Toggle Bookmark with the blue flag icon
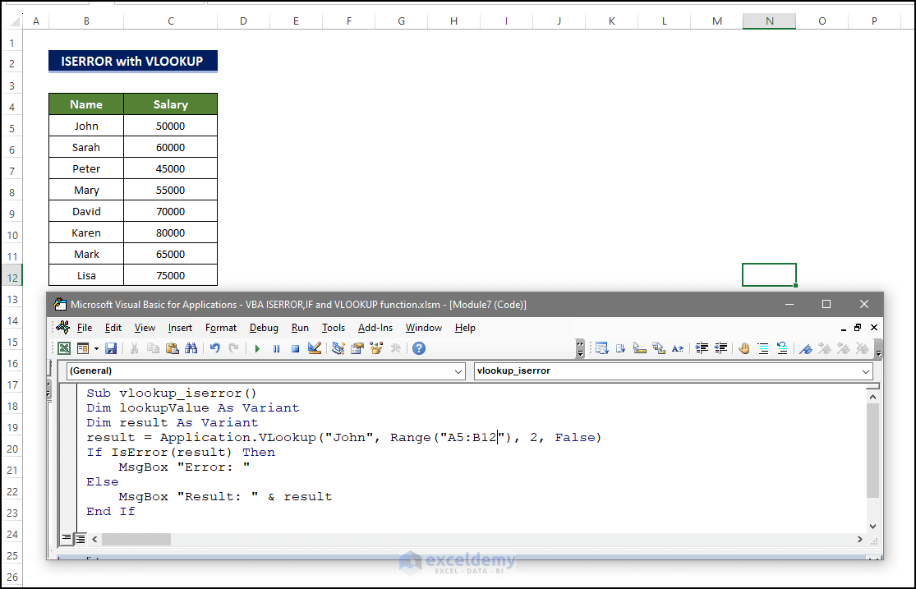The image size is (916, 589). 806,349
